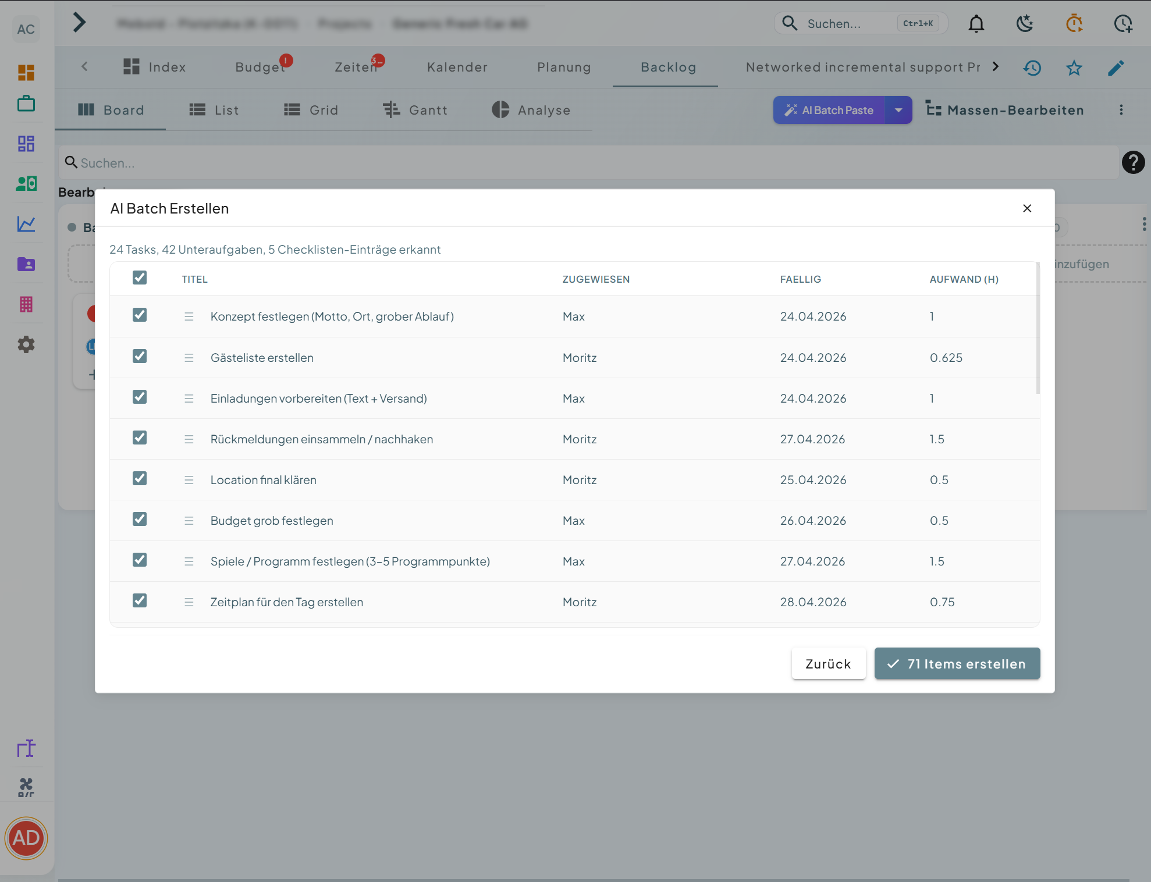Open the briefcase projects icon in the sidebar

(26, 104)
